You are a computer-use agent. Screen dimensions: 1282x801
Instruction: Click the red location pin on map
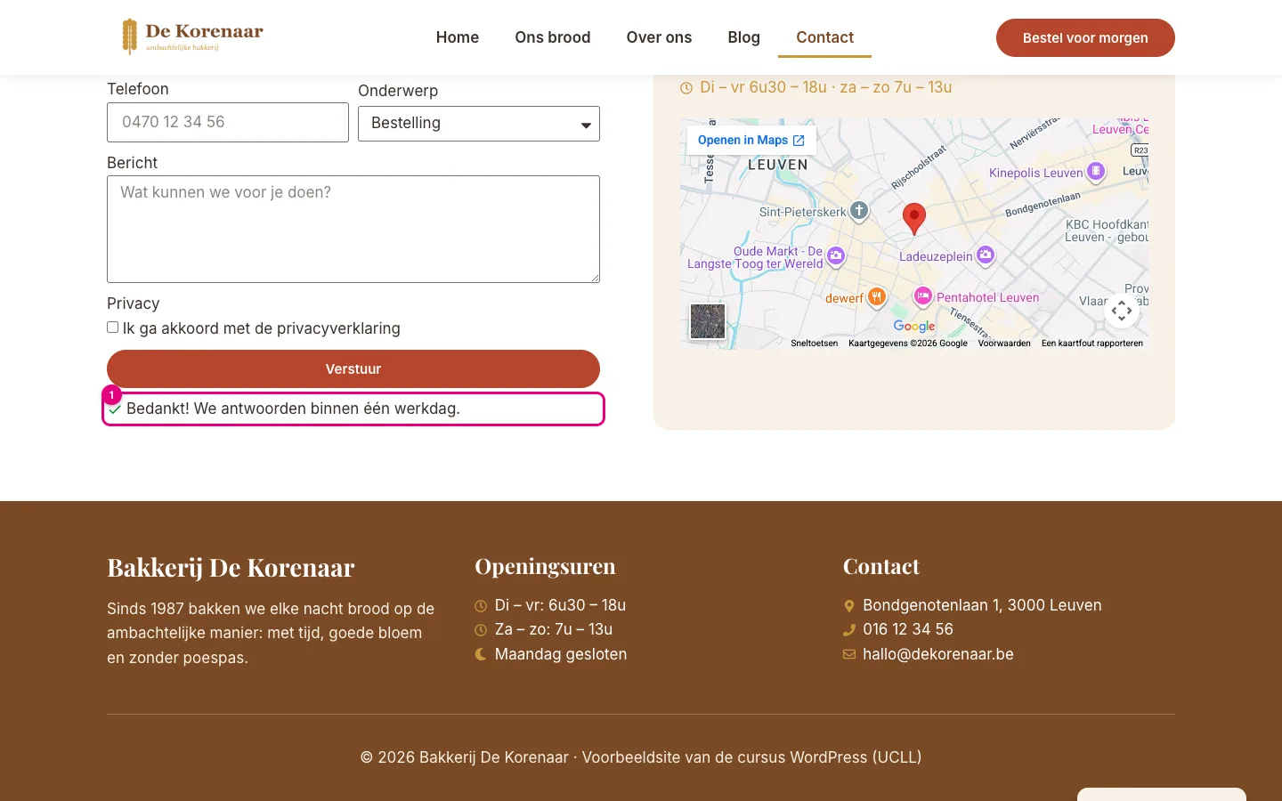pos(914,218)
